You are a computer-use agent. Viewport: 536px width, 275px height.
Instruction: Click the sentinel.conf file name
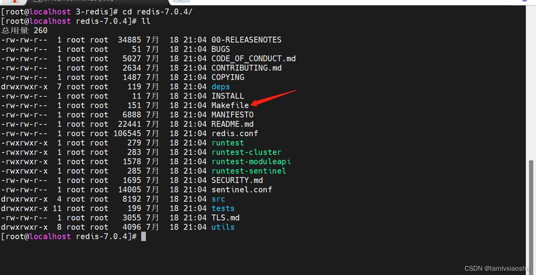click(242, 190)
